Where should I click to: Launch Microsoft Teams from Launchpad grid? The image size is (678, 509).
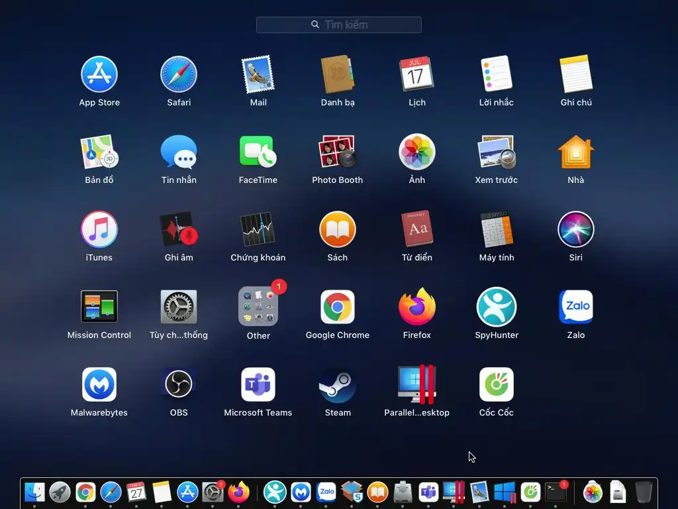pos(258,384)
